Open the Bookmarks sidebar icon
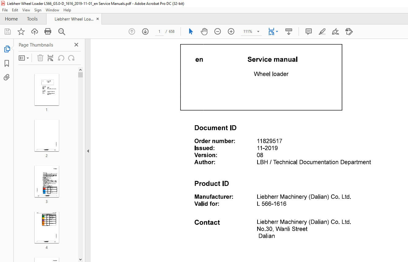Screen dimensions: 408x262 (7, 63)
